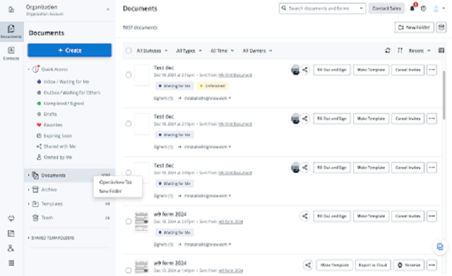Screen dimensions: 452x276
Task: Check the select-all documents checkbox
Action: [x=128, y=51]
